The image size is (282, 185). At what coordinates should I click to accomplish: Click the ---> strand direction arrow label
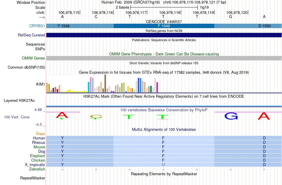(x=42, y=17)
